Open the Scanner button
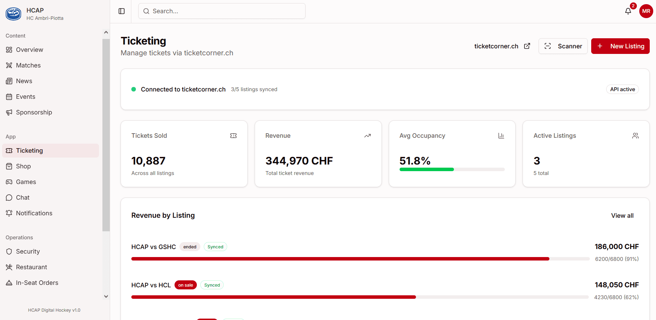Viewport: 656px width, 320px height. pos(563,46)
